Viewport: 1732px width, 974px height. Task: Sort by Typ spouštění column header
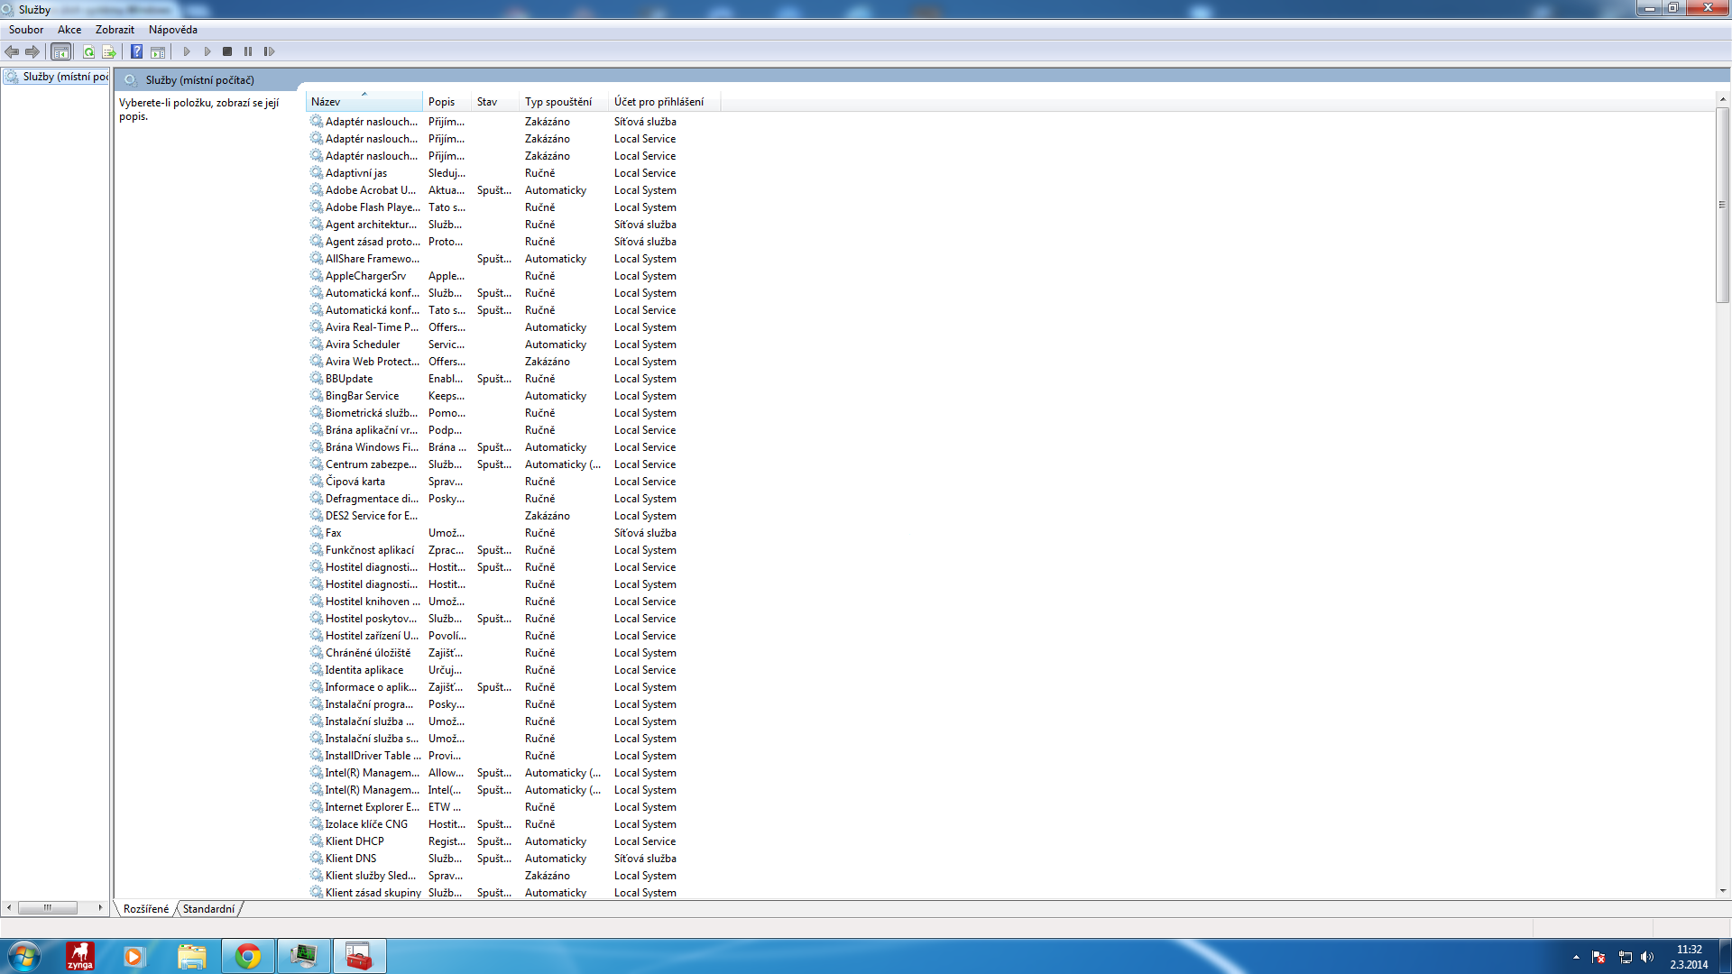558,102
